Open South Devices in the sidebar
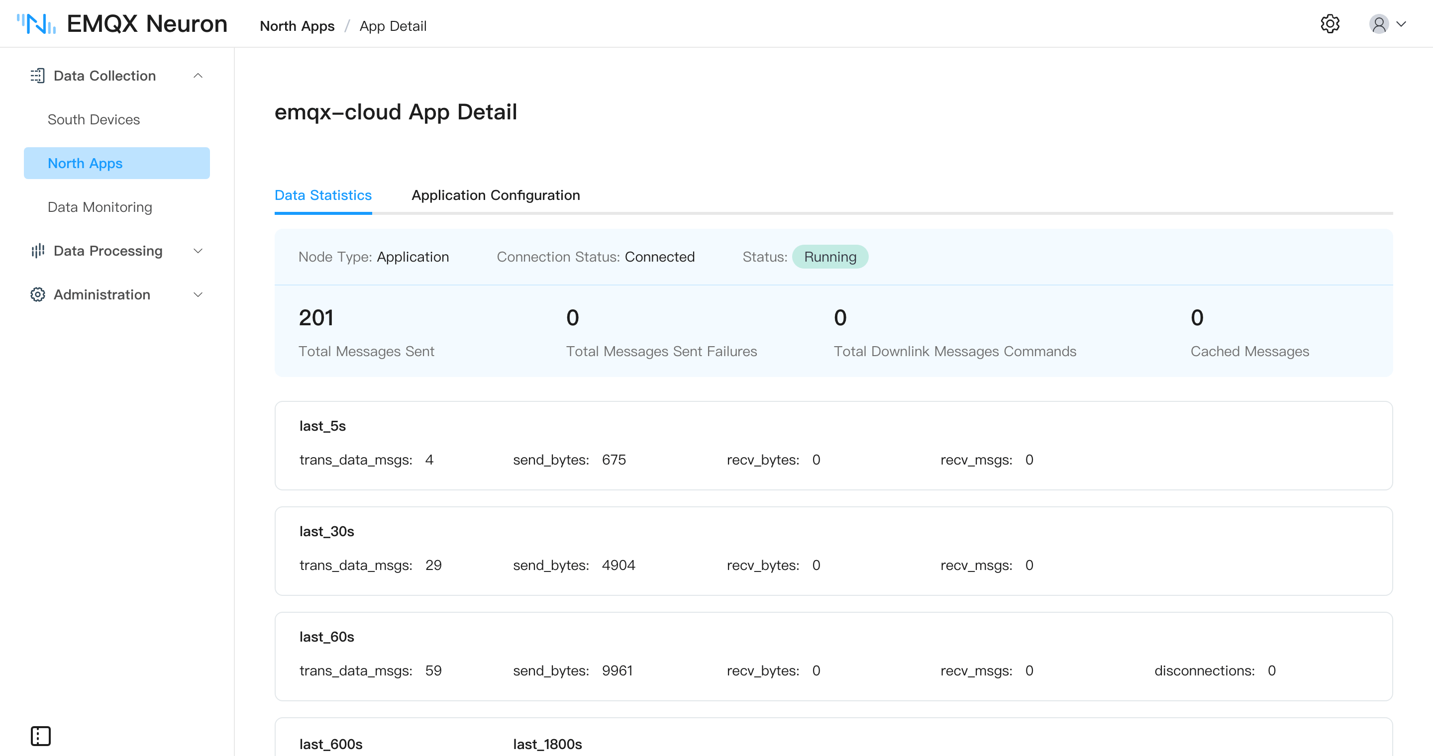 (x=94, y=119)
